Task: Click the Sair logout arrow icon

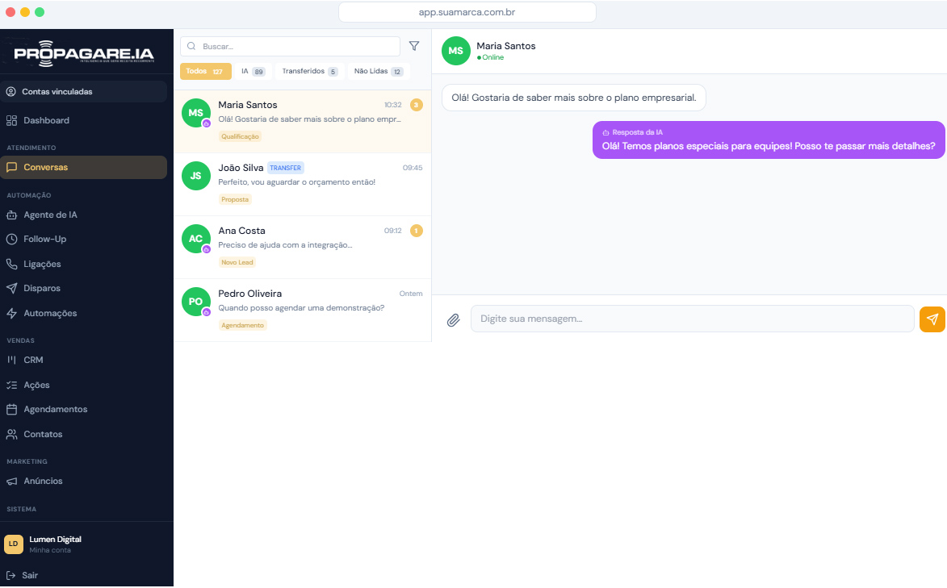Action: [10, 575]
